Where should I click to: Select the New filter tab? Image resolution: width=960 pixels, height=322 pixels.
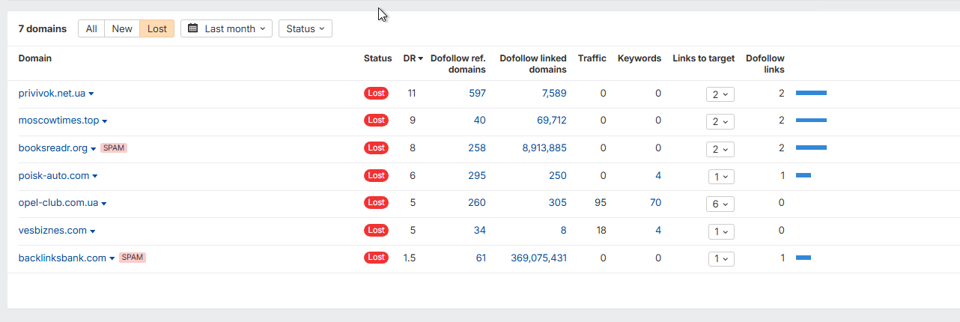[x=122, y=28]
